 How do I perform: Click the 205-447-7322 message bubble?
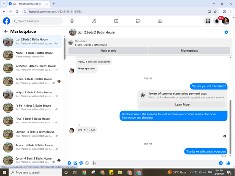point(86,130)
